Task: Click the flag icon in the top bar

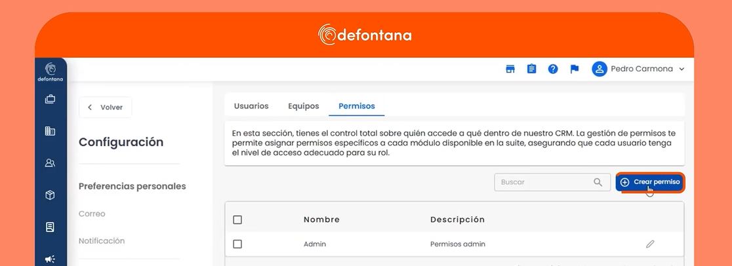Action: pyautogui.click(x=575, y=69)
